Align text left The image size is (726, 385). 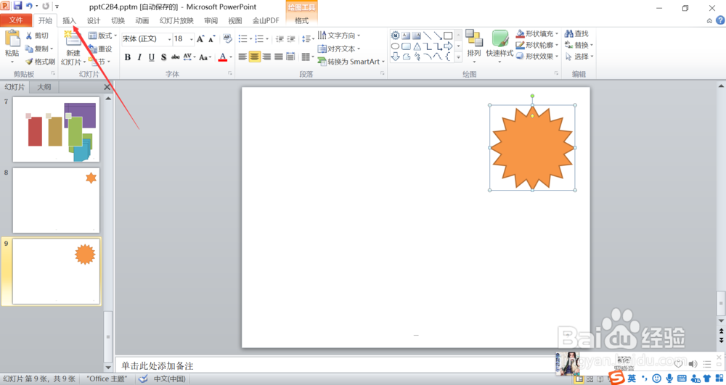click(242, 57)
